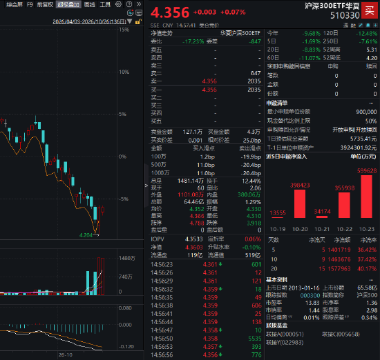The width and height of the screenshot is (380, 360).
Task: Open linked fund 联接Y(022983)
Action: click(x=285, y=343)
